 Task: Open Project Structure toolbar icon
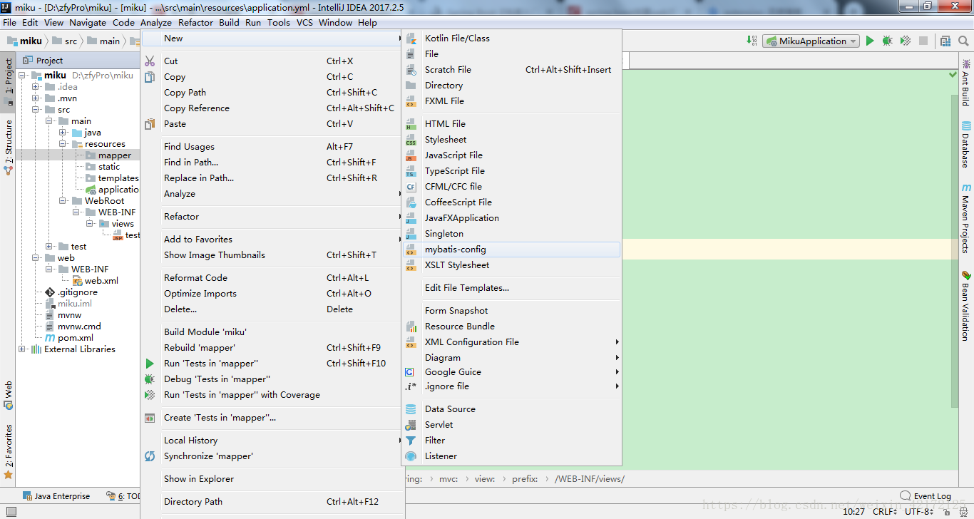point(945,41)
